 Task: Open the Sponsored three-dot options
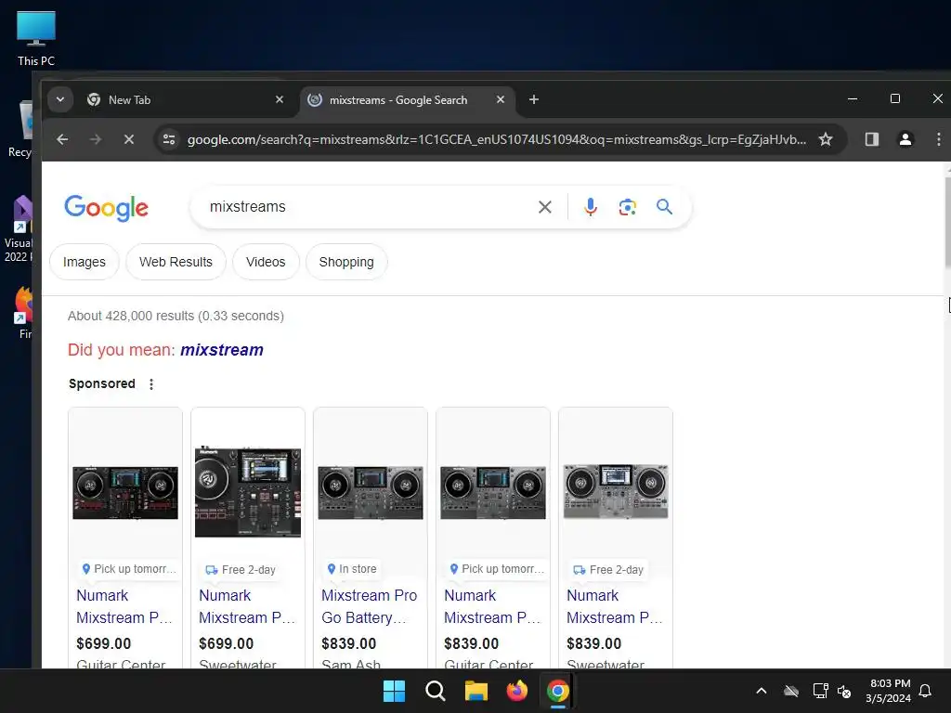(x=151, y=383)
